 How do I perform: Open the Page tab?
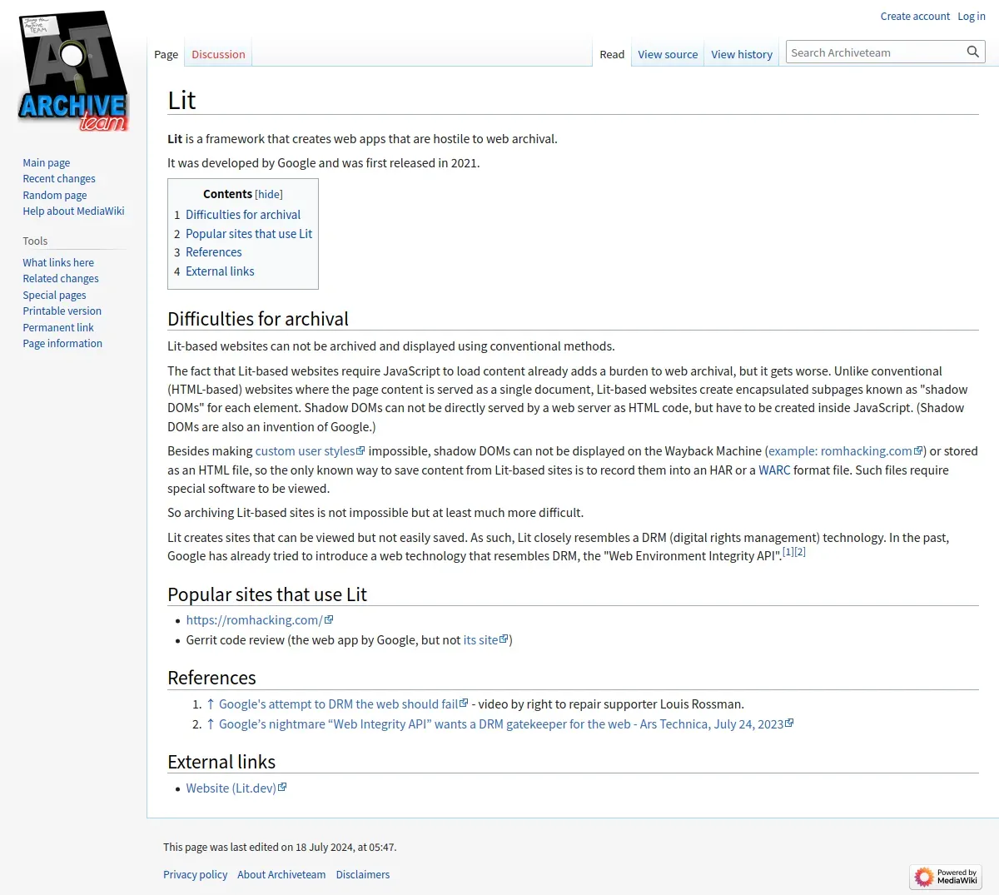tap(166, 54)
